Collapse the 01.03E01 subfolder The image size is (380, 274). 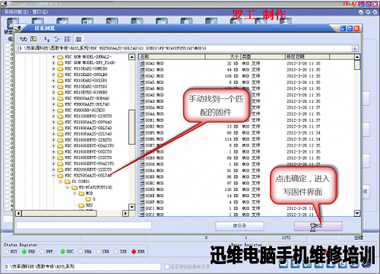61,181
